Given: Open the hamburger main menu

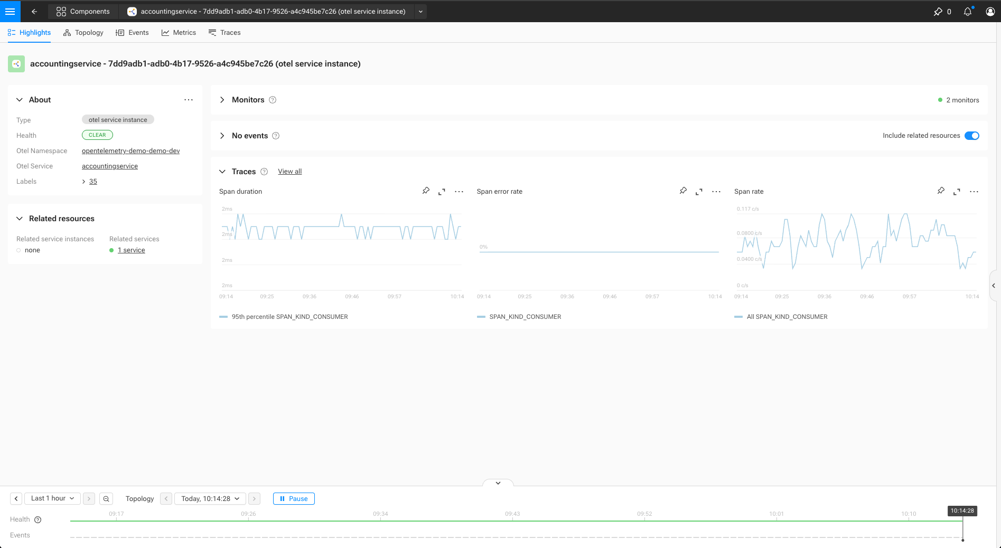Looking at the screenshot, I should 10,11.
